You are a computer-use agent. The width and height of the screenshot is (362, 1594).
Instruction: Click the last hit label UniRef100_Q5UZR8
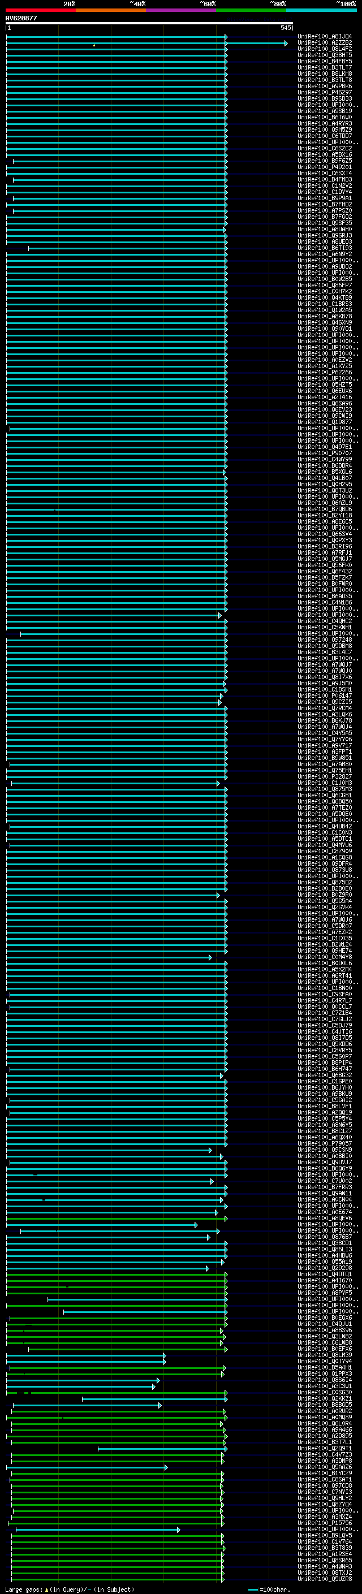coord(325,1579)
